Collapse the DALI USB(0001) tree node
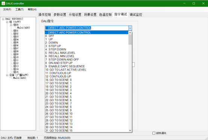 tap(3, 19)
